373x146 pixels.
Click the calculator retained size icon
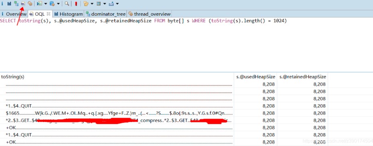[x=98, y=4]
